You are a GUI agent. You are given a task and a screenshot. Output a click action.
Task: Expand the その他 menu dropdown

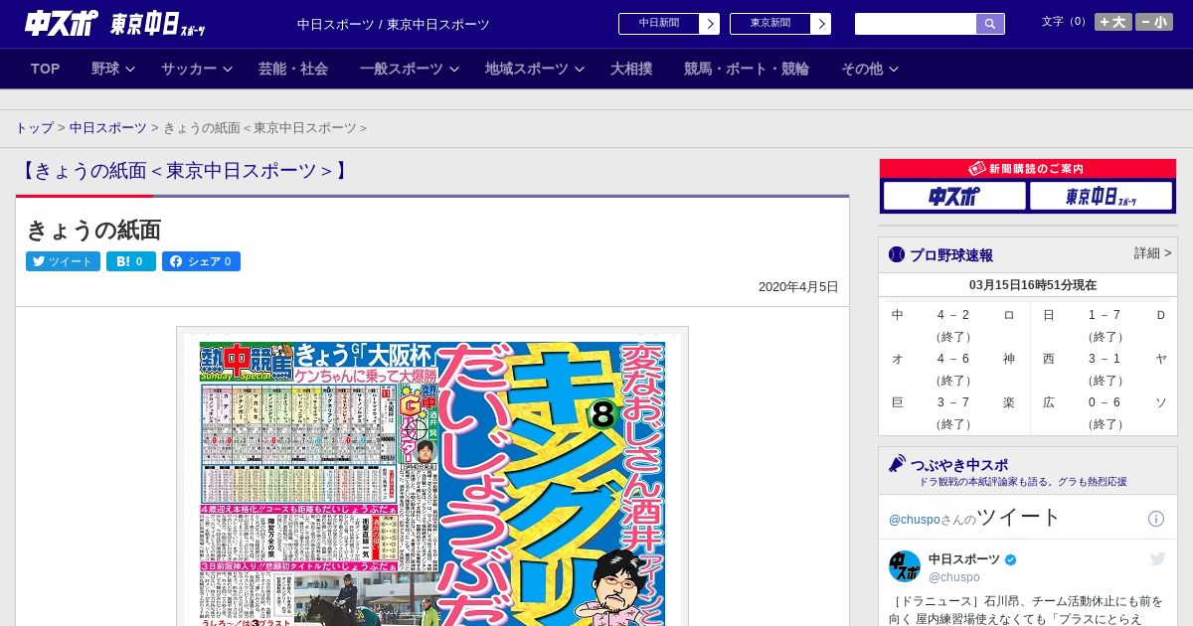[869, 69]
